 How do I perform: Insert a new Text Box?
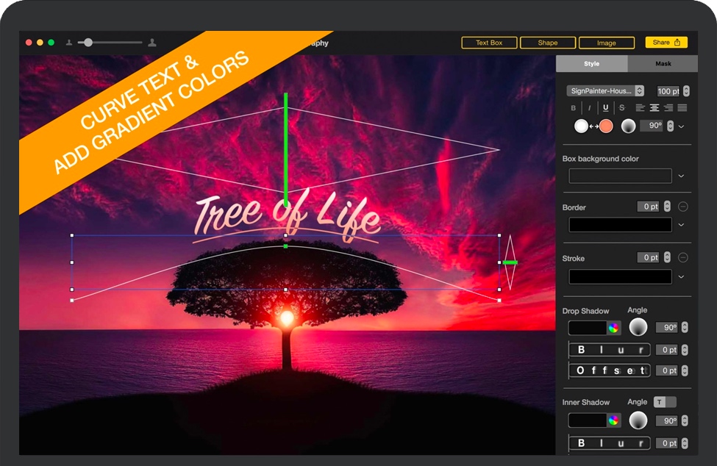489,43
